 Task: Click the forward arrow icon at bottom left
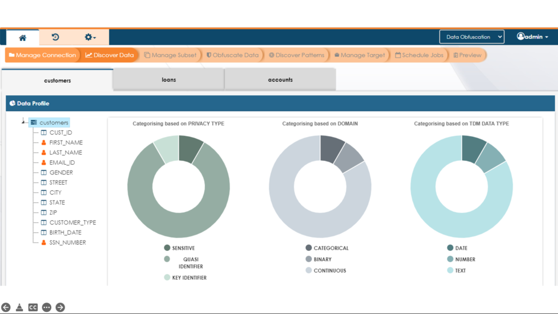pos(60,307)
